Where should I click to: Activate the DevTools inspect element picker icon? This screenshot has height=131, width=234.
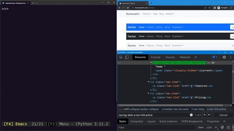[x=121, y=57]
